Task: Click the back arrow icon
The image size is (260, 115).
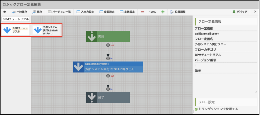Action: (5, 12)
